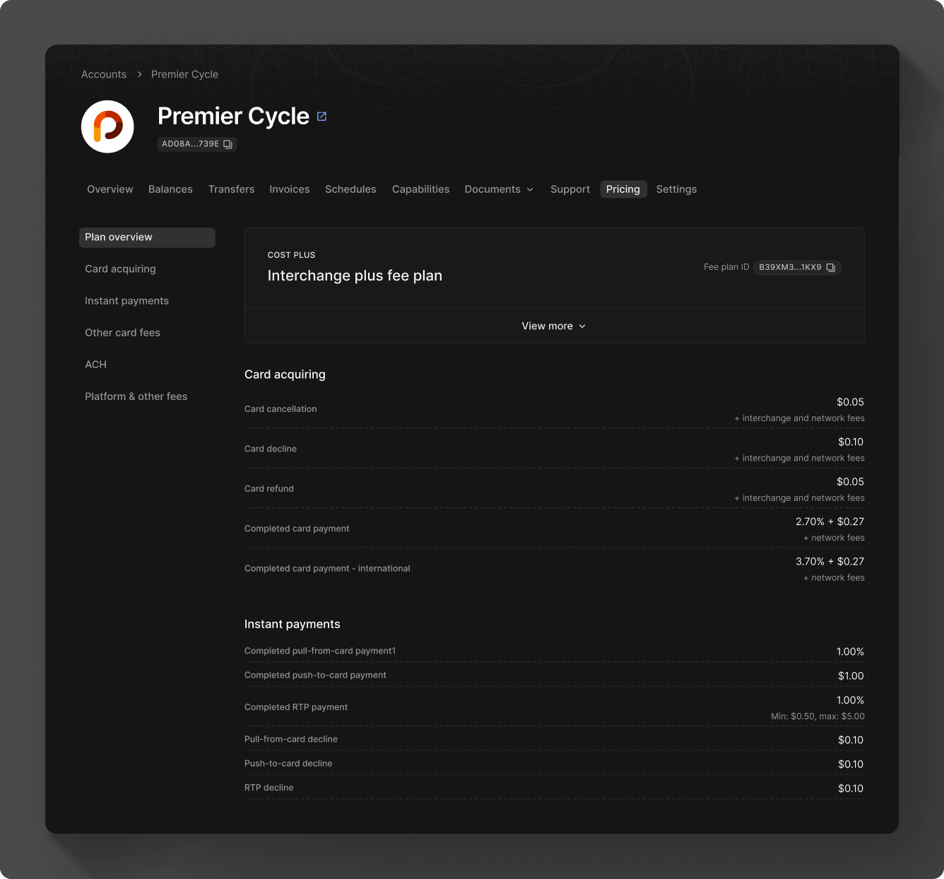Click the 3.70% + $0.27 fee value
944x879 pixels.
coord(830,562)
